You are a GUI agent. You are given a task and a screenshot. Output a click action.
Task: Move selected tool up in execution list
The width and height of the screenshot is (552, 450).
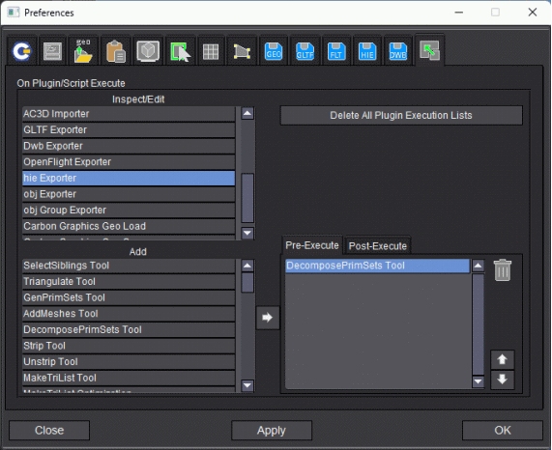[503, 359]
